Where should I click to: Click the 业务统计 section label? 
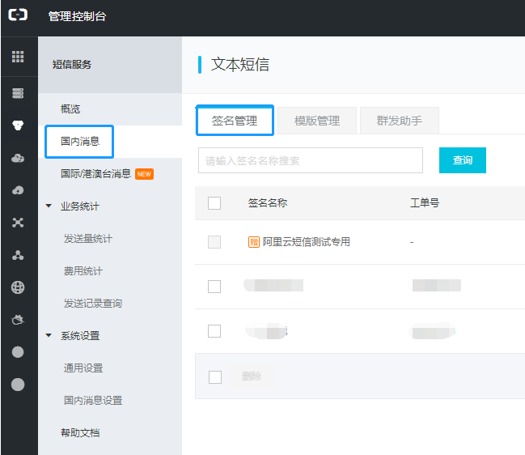[80, 206]
